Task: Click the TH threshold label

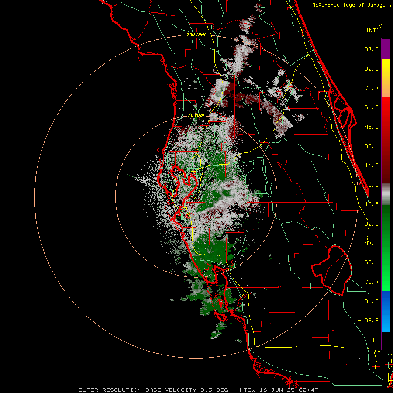Action: pos(375,340)
